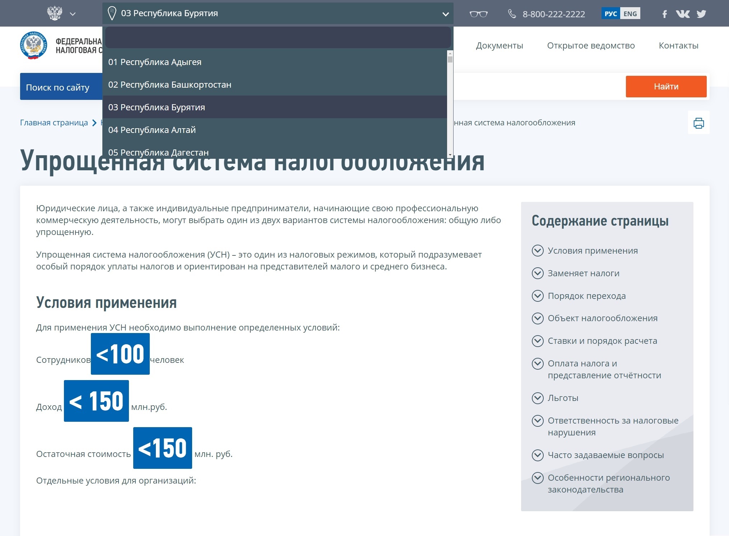Select 01 Республика Адыгея

(x=275, y=62)
